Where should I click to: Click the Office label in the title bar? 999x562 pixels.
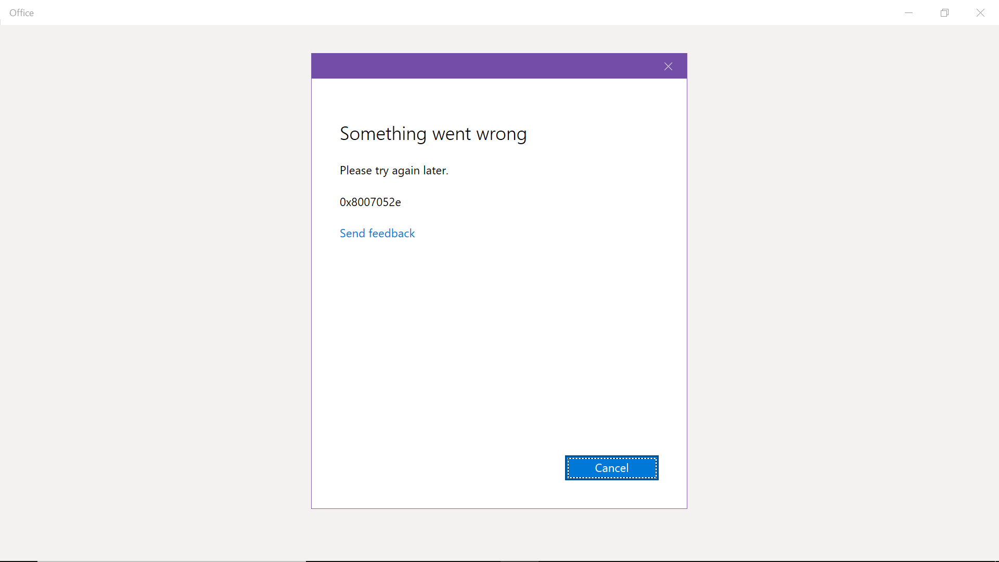click(21, 12)
